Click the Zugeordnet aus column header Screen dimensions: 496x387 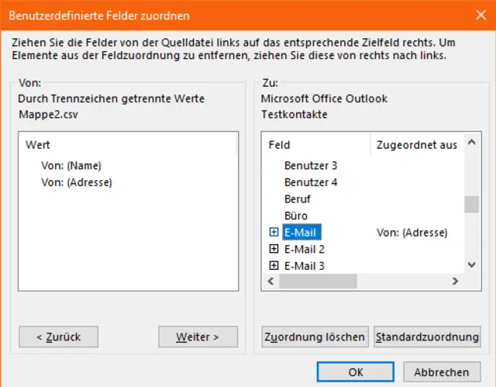(416, 145)
